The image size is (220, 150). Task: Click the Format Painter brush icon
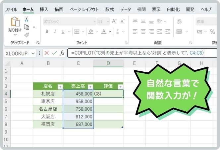click(x=27, y=35)
